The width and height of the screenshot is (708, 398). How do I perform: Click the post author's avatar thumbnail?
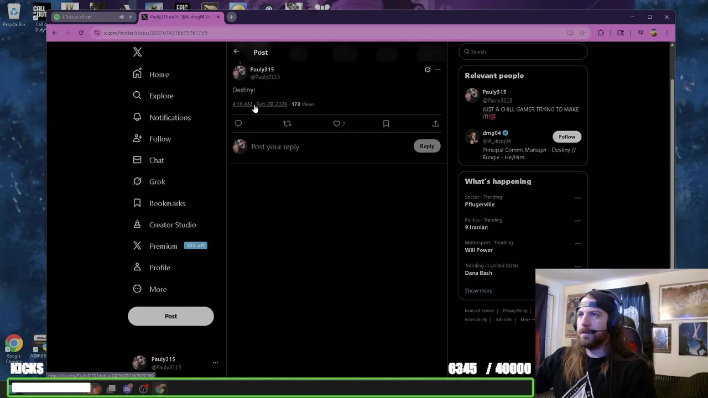pos(240,72)
